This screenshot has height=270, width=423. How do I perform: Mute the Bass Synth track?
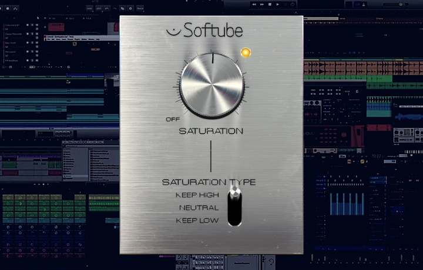[36, 43]
